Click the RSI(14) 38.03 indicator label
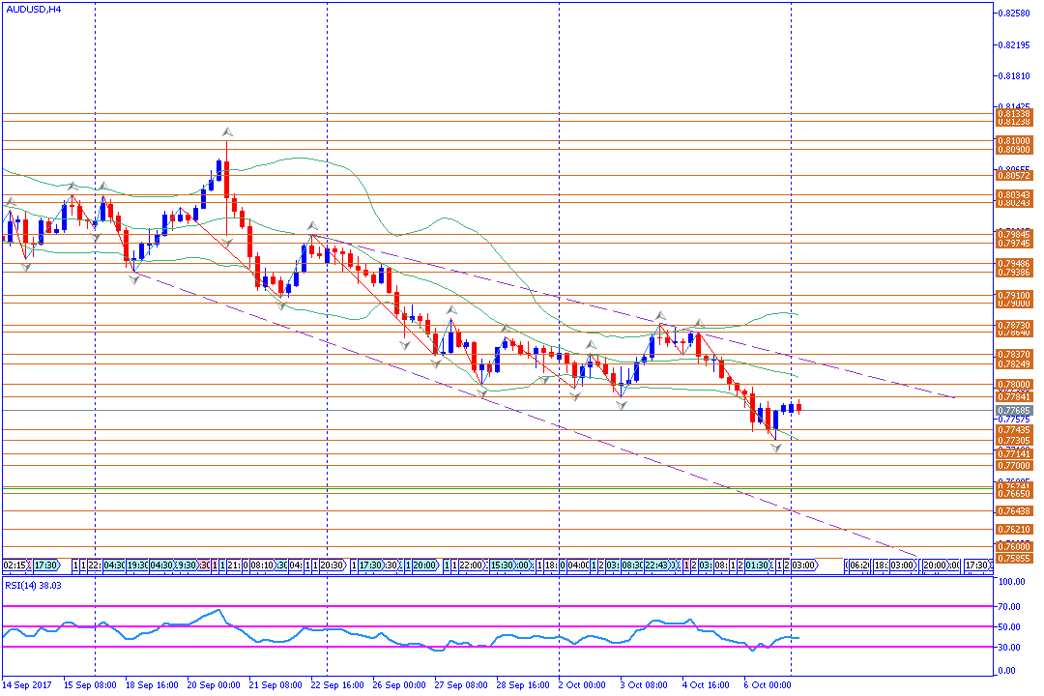This screenshot has height=696, width=1044. click(33, 586)
